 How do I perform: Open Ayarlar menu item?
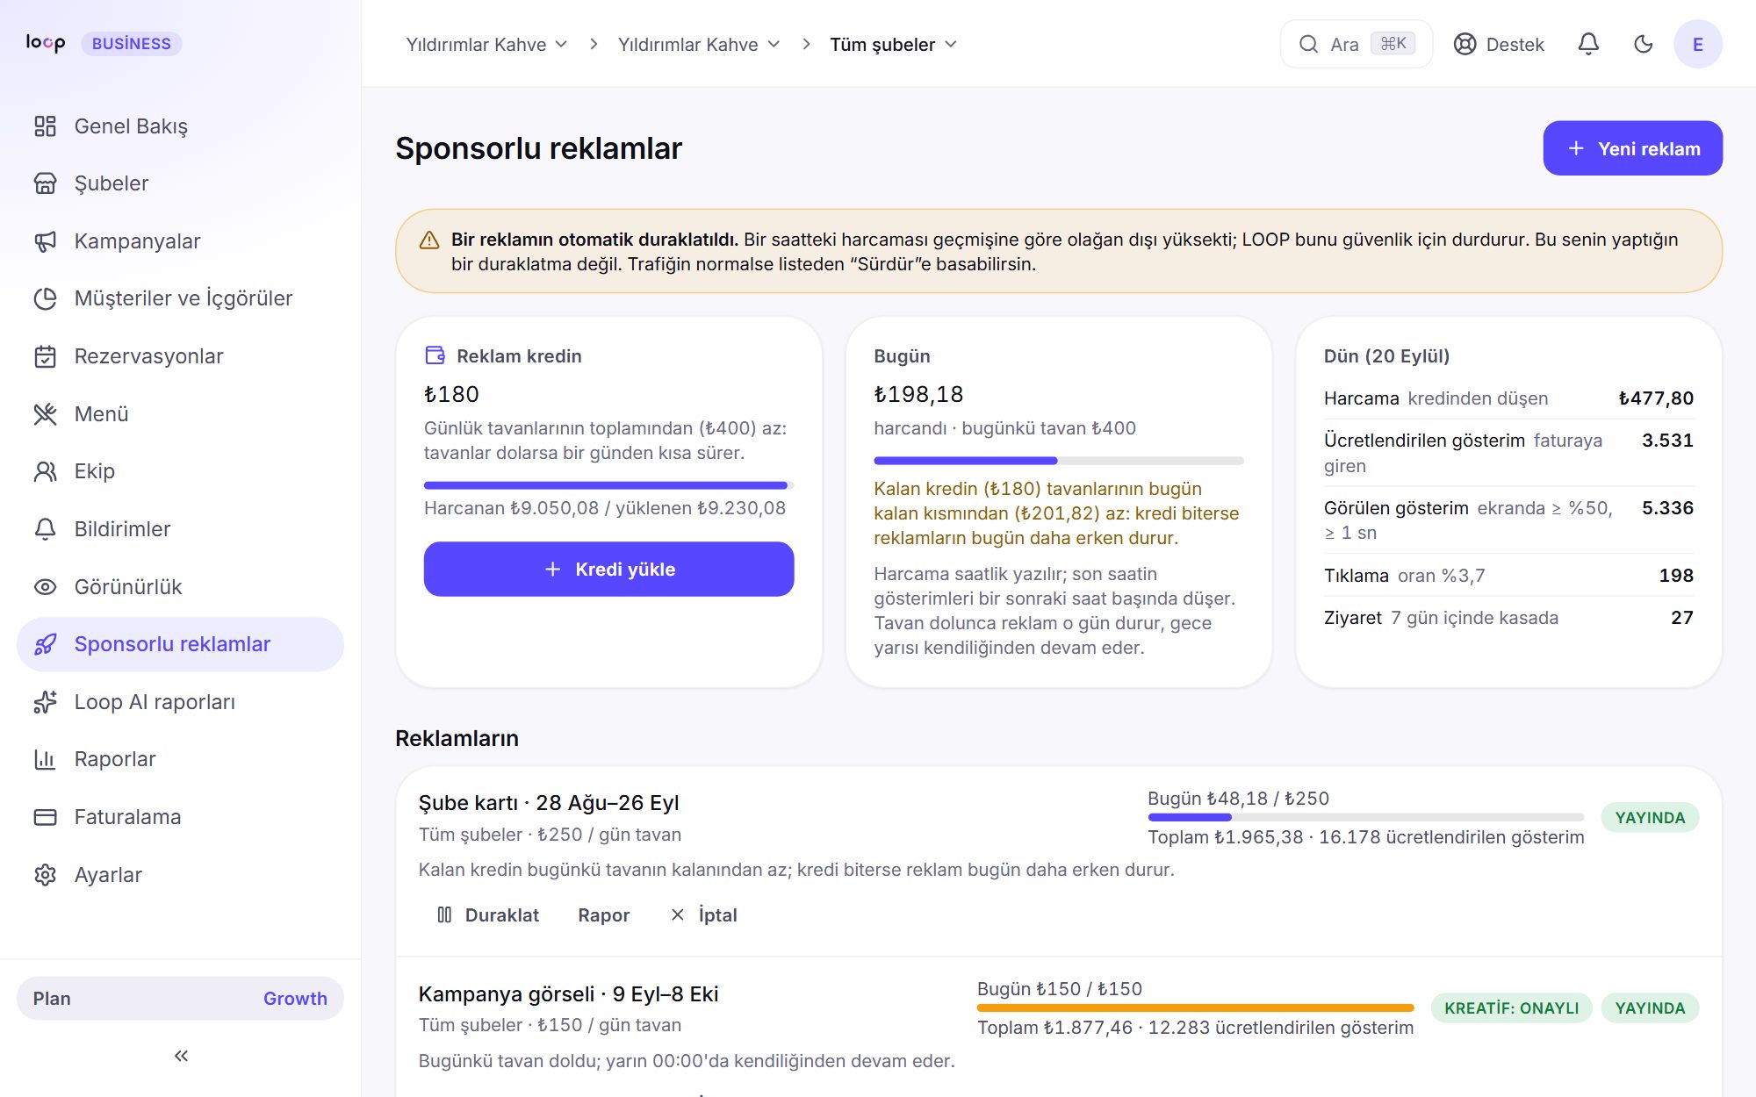180,875
